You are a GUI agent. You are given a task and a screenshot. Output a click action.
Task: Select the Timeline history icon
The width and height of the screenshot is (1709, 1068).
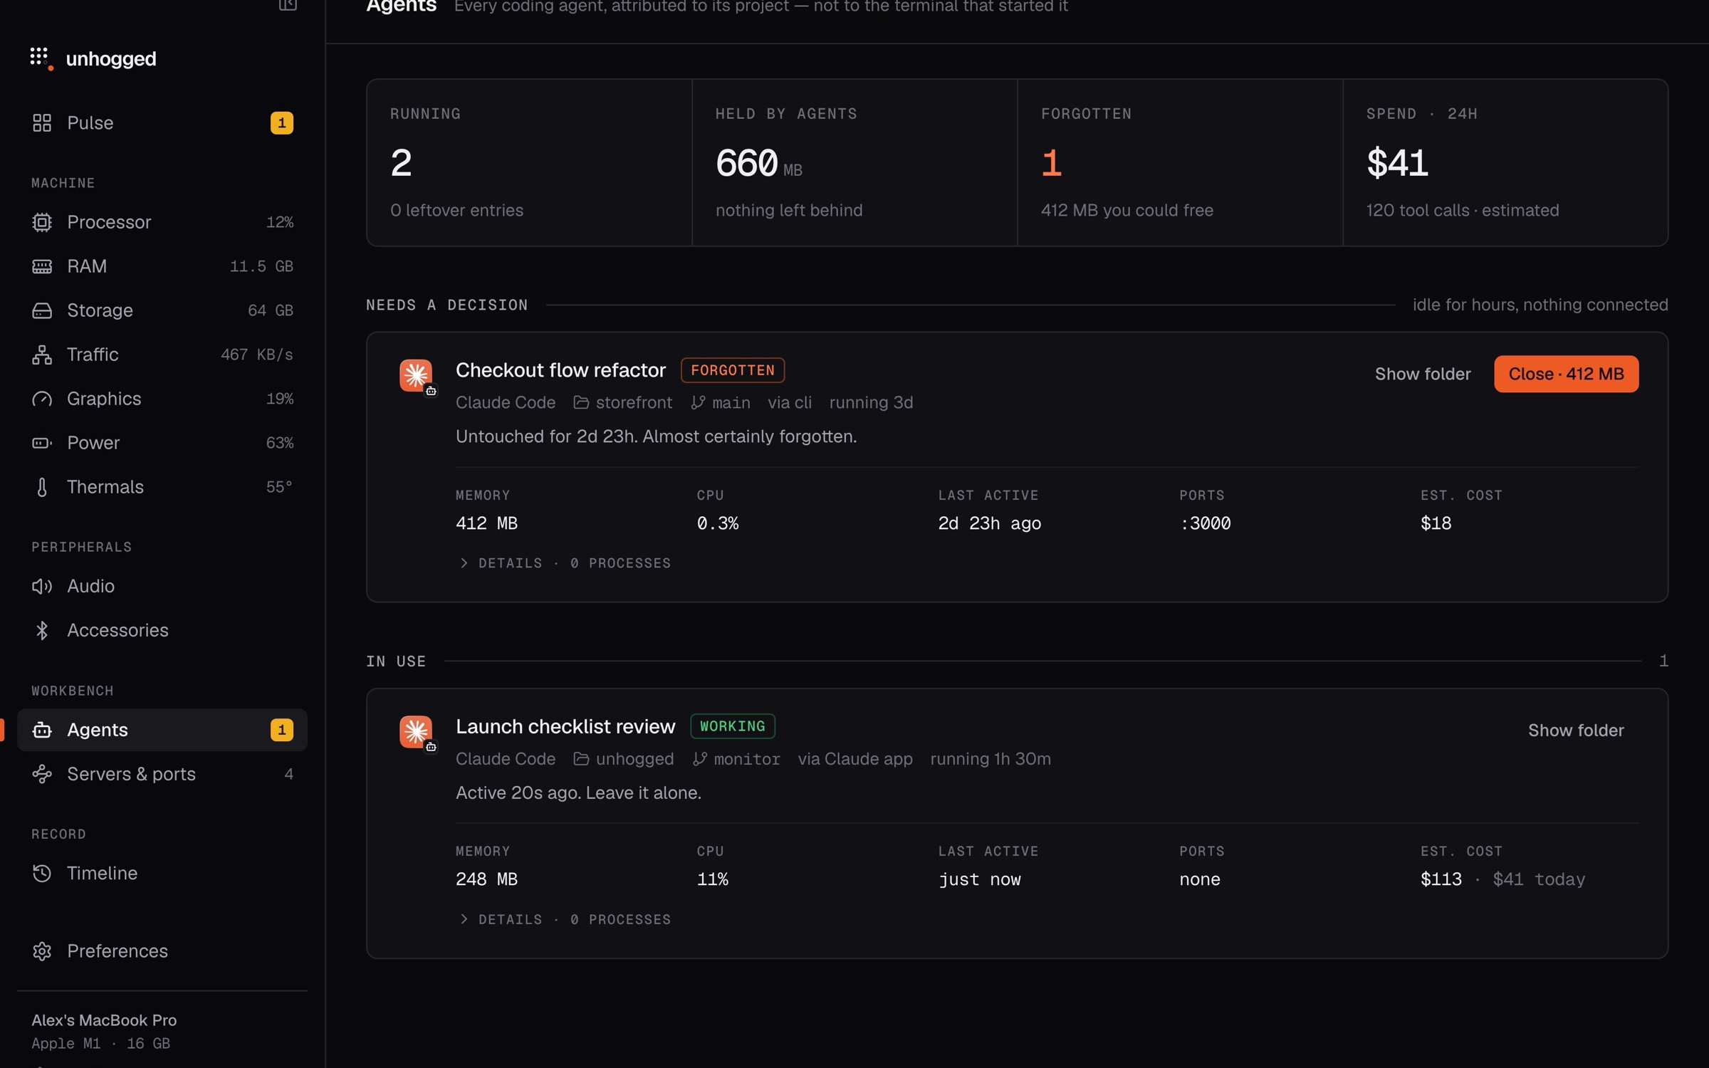tap(42, 873)
